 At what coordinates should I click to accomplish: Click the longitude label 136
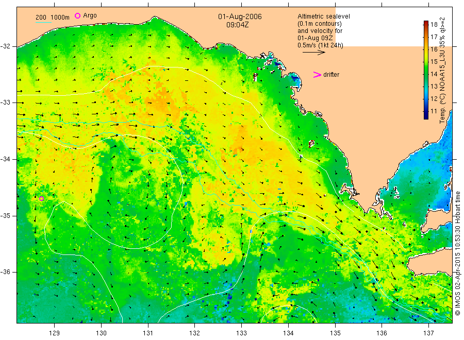click(382, 333)
